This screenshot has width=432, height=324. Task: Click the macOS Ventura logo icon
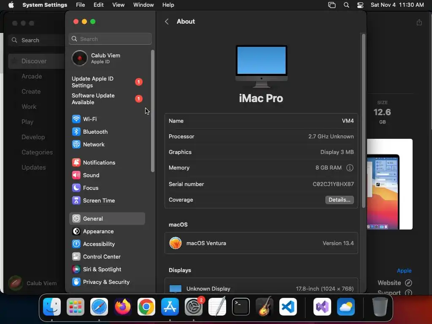tap(175, 243)
